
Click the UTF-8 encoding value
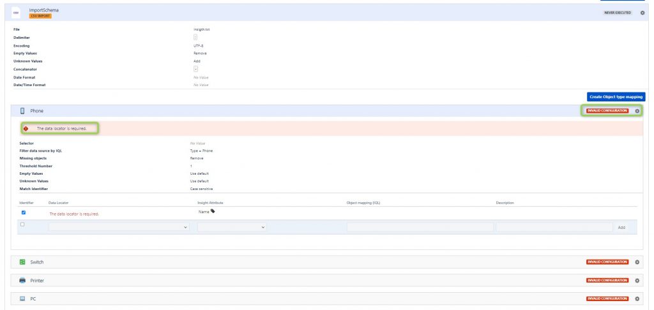199,45
